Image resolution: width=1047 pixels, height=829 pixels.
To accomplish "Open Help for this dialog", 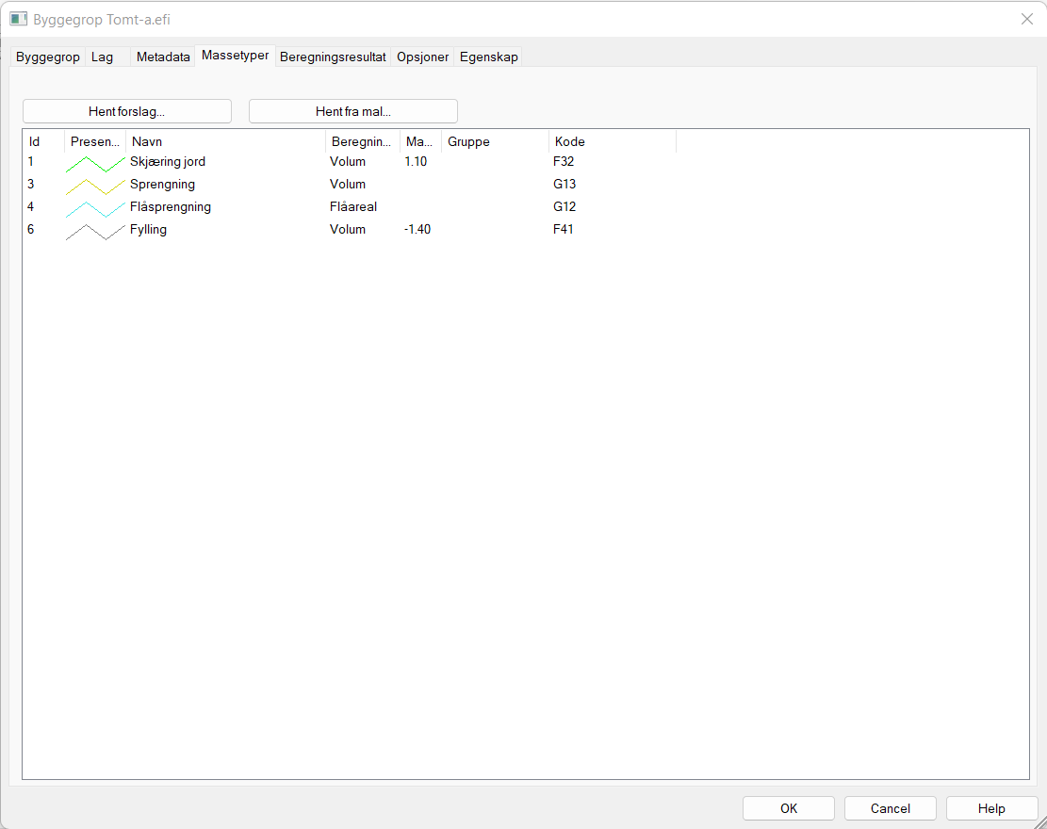I will pos(991,808).
